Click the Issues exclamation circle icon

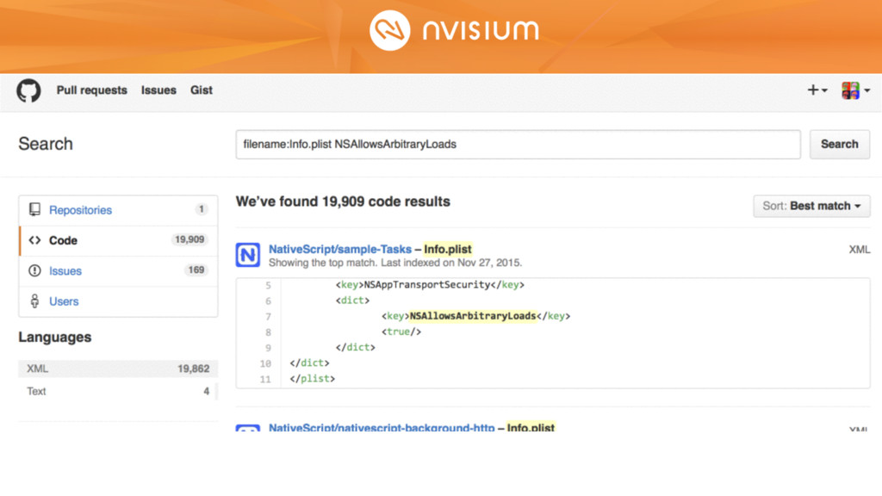click(34, 270)
